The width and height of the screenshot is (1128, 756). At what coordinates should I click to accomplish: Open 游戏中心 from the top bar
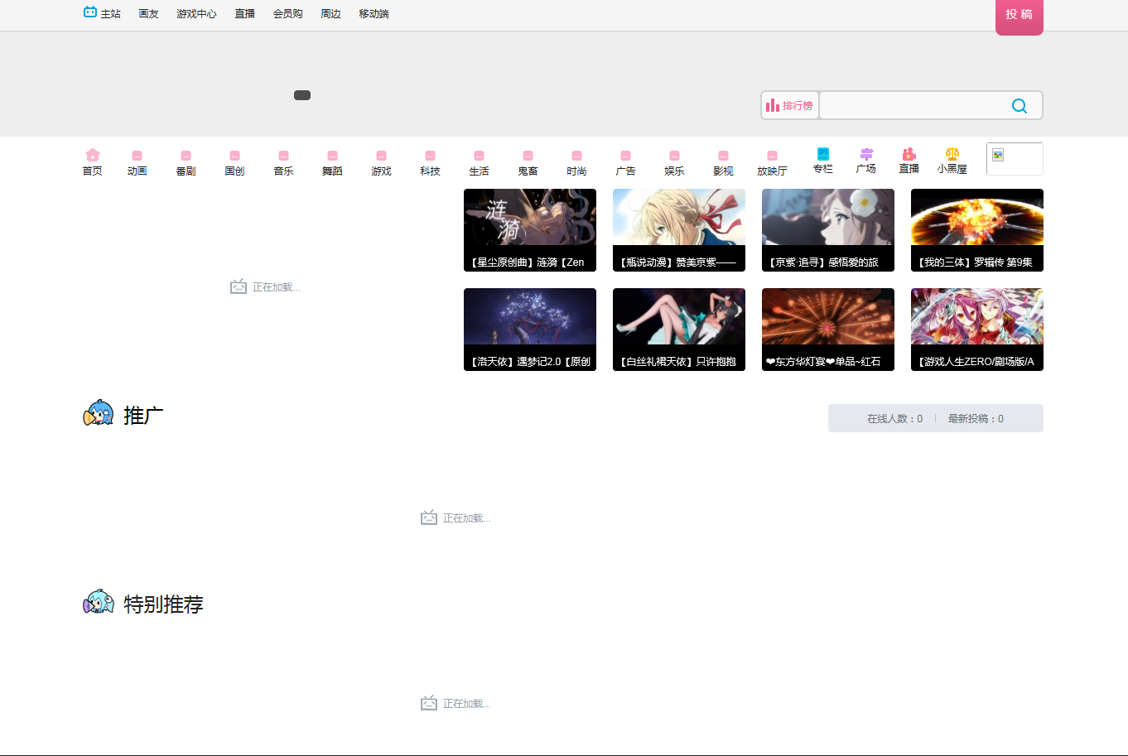(196, 14)
